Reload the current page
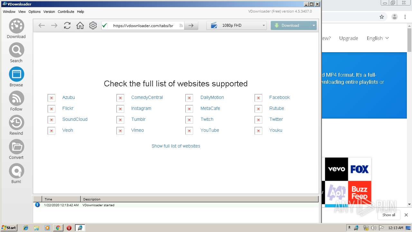 click(67, 25)
